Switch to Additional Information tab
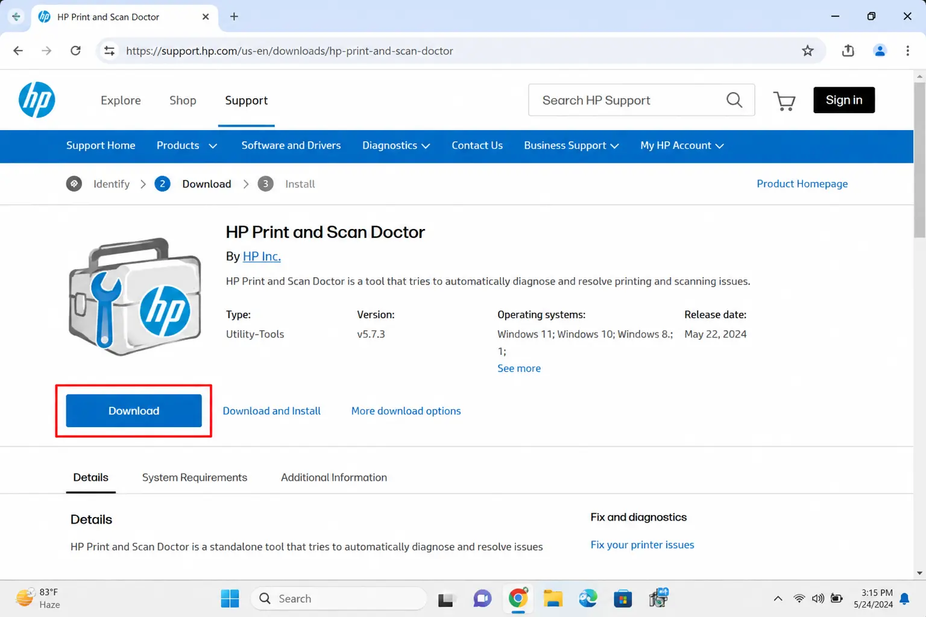Image resolution: width=926 pixels, height=617 pixels. [x=334, y=477]
